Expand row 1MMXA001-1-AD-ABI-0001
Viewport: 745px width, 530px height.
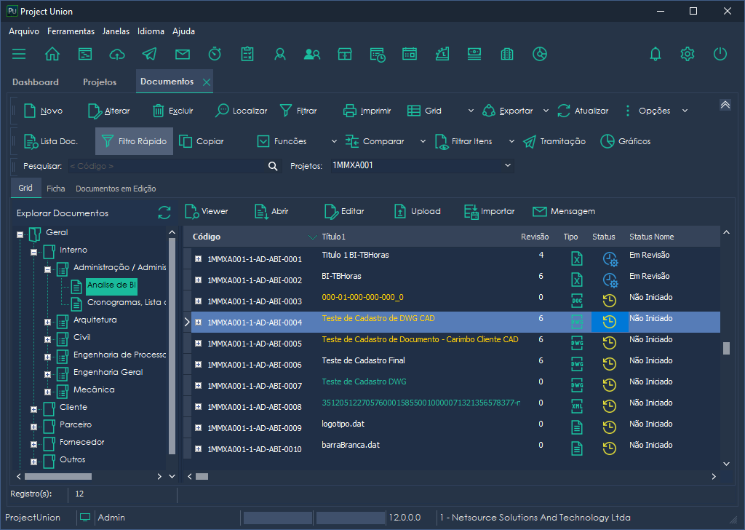coord(198,259)
